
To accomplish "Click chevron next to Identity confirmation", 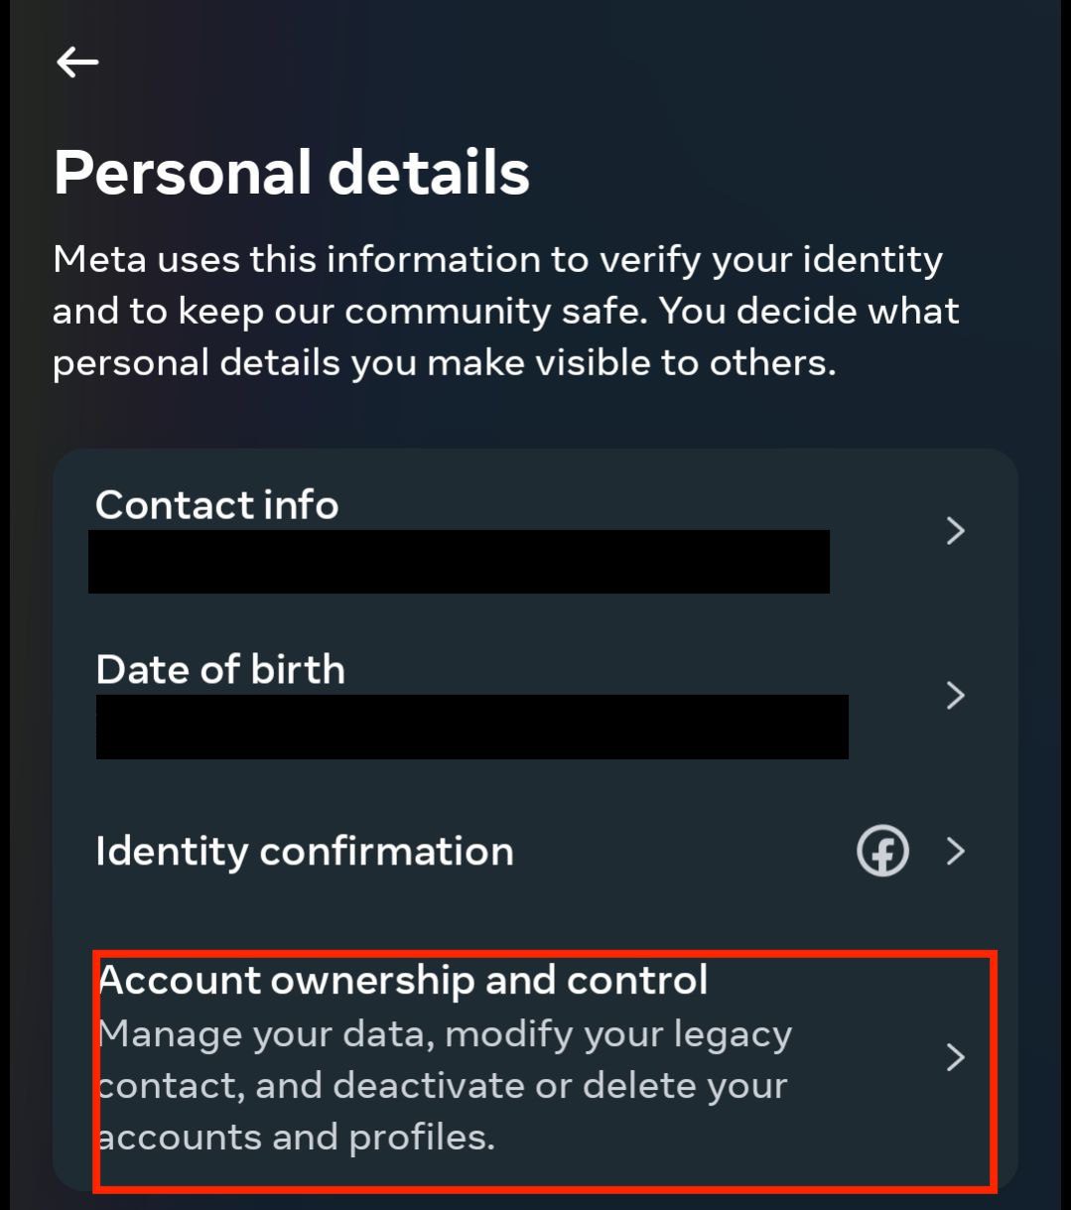I will tap(956, 851).
